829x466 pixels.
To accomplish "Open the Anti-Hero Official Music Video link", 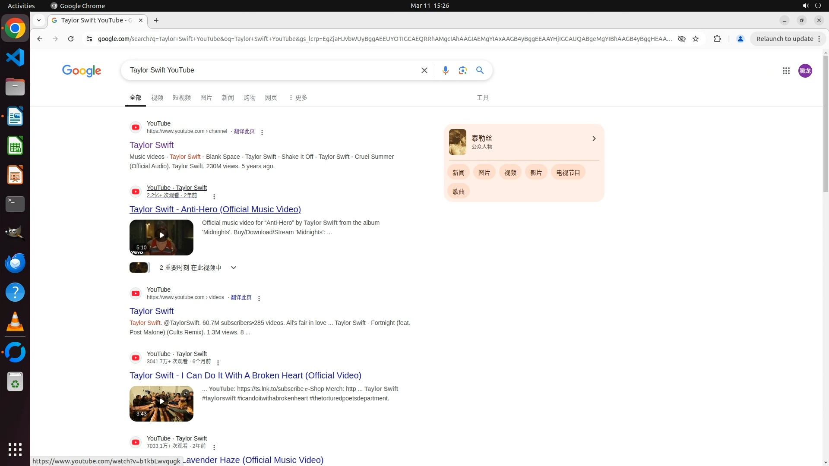I will (x=215, y=209).
